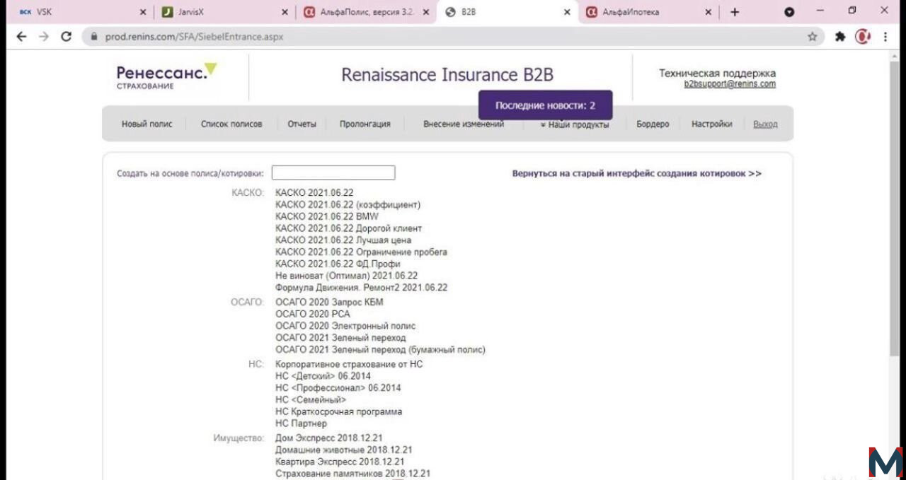Select ОСАГО 2021 Зеленый переход (бумажный полис)
Screen dimensions: 906x480
click(380, 349)
